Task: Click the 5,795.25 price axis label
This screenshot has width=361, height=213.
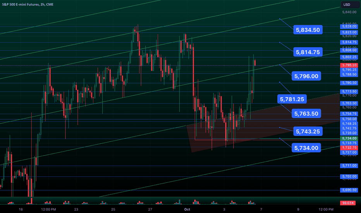Action: tap(349, 70)
